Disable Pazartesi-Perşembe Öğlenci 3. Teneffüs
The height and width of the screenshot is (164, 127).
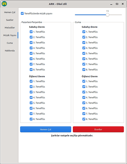31,92
